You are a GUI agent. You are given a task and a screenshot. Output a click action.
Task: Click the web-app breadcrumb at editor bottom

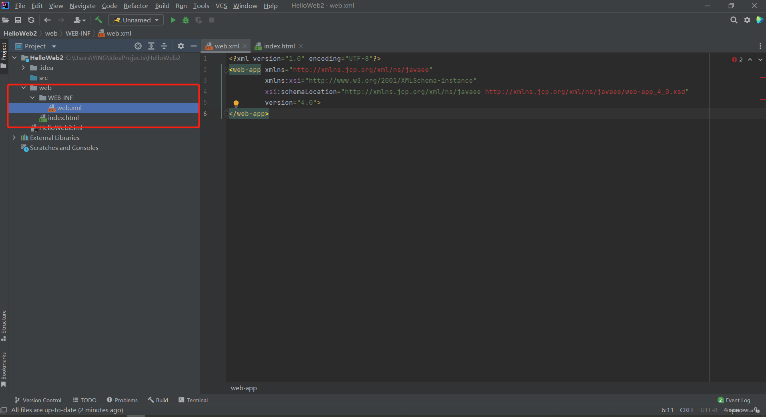pyautogui.click(x=244, y=388)
